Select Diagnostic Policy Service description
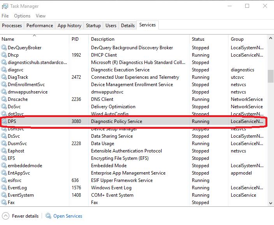Viewport: 274px width, 225px height. click(116, 121)
